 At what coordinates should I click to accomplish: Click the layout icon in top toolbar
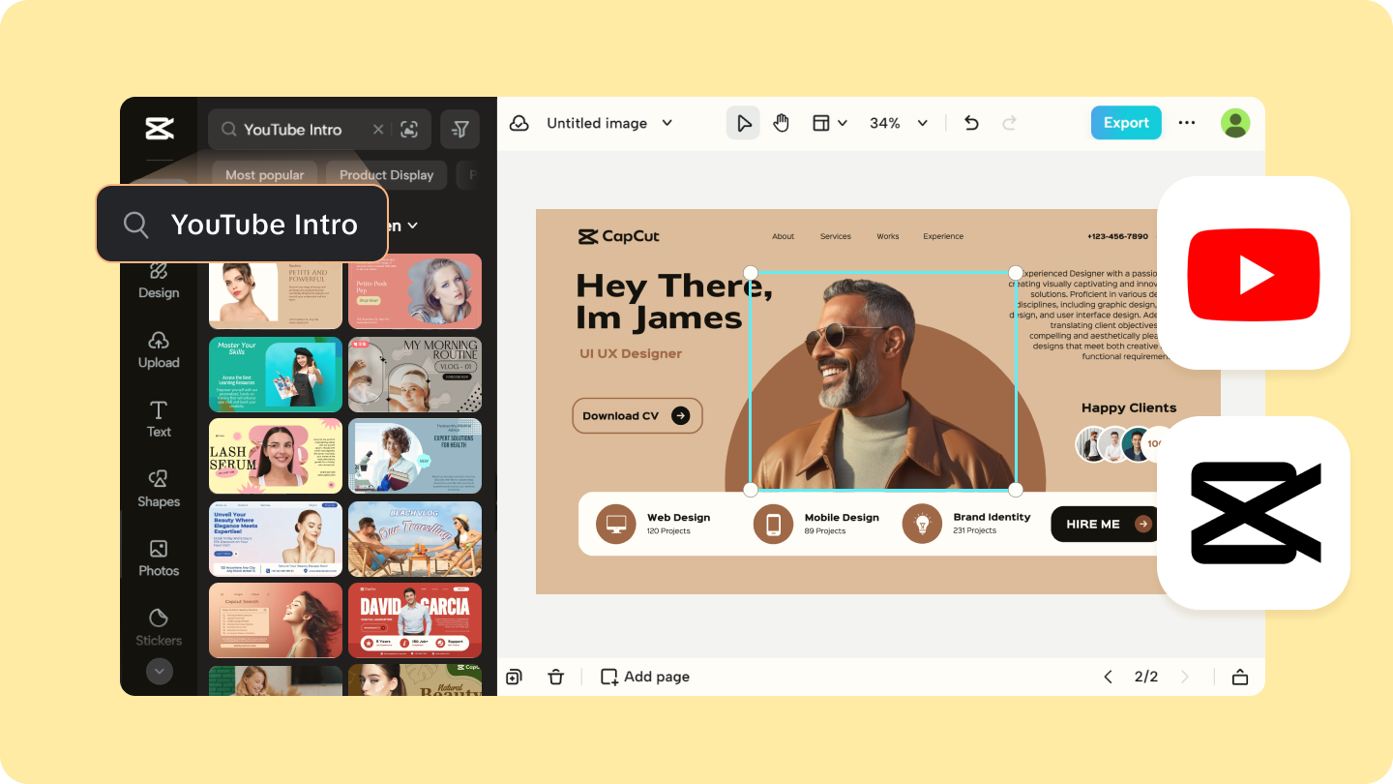click(x=821, y=123)
